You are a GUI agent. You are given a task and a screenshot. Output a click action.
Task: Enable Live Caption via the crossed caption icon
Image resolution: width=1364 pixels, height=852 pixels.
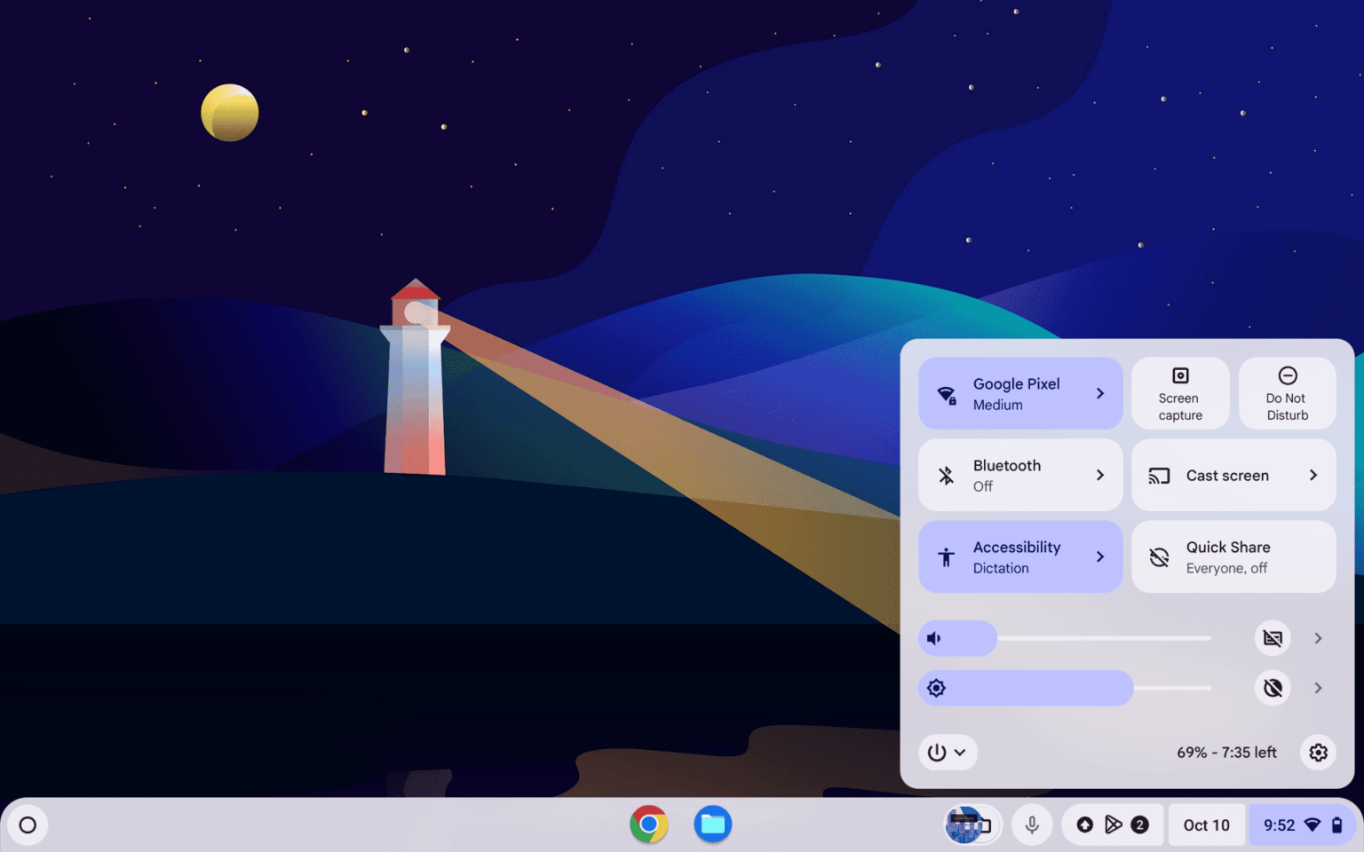[1272, 638]
